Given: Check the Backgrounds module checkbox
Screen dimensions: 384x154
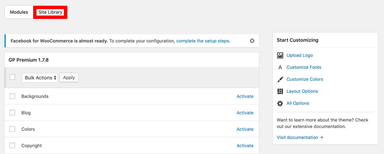Looking at the screenshot, I should coord(12,96).
